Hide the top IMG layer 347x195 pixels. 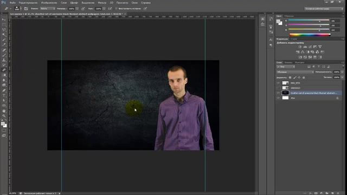[x=278, y=83]
